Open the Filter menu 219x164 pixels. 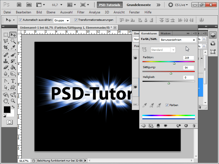click(81, 12)
